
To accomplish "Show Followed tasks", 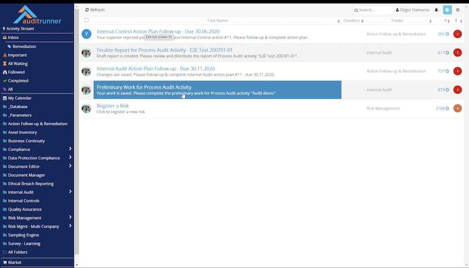I will click(14, 72).
